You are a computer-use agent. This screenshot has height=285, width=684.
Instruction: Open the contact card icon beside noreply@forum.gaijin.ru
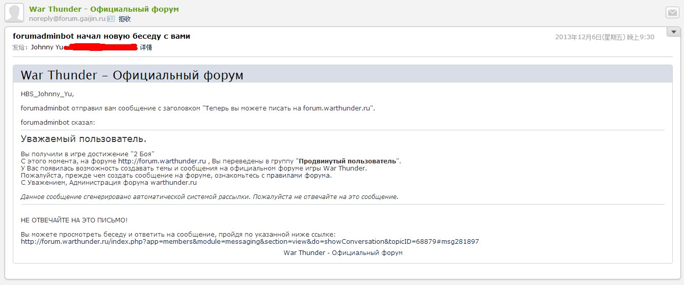pyautogui.click(x=111, y=18)
